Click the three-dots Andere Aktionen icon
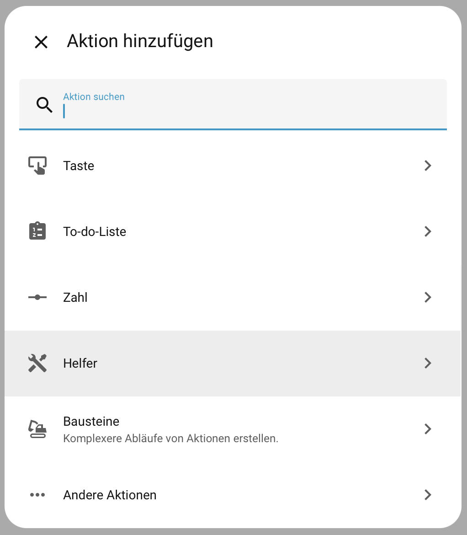The height and width of the screenshot is (535, 467). [37, 495]
